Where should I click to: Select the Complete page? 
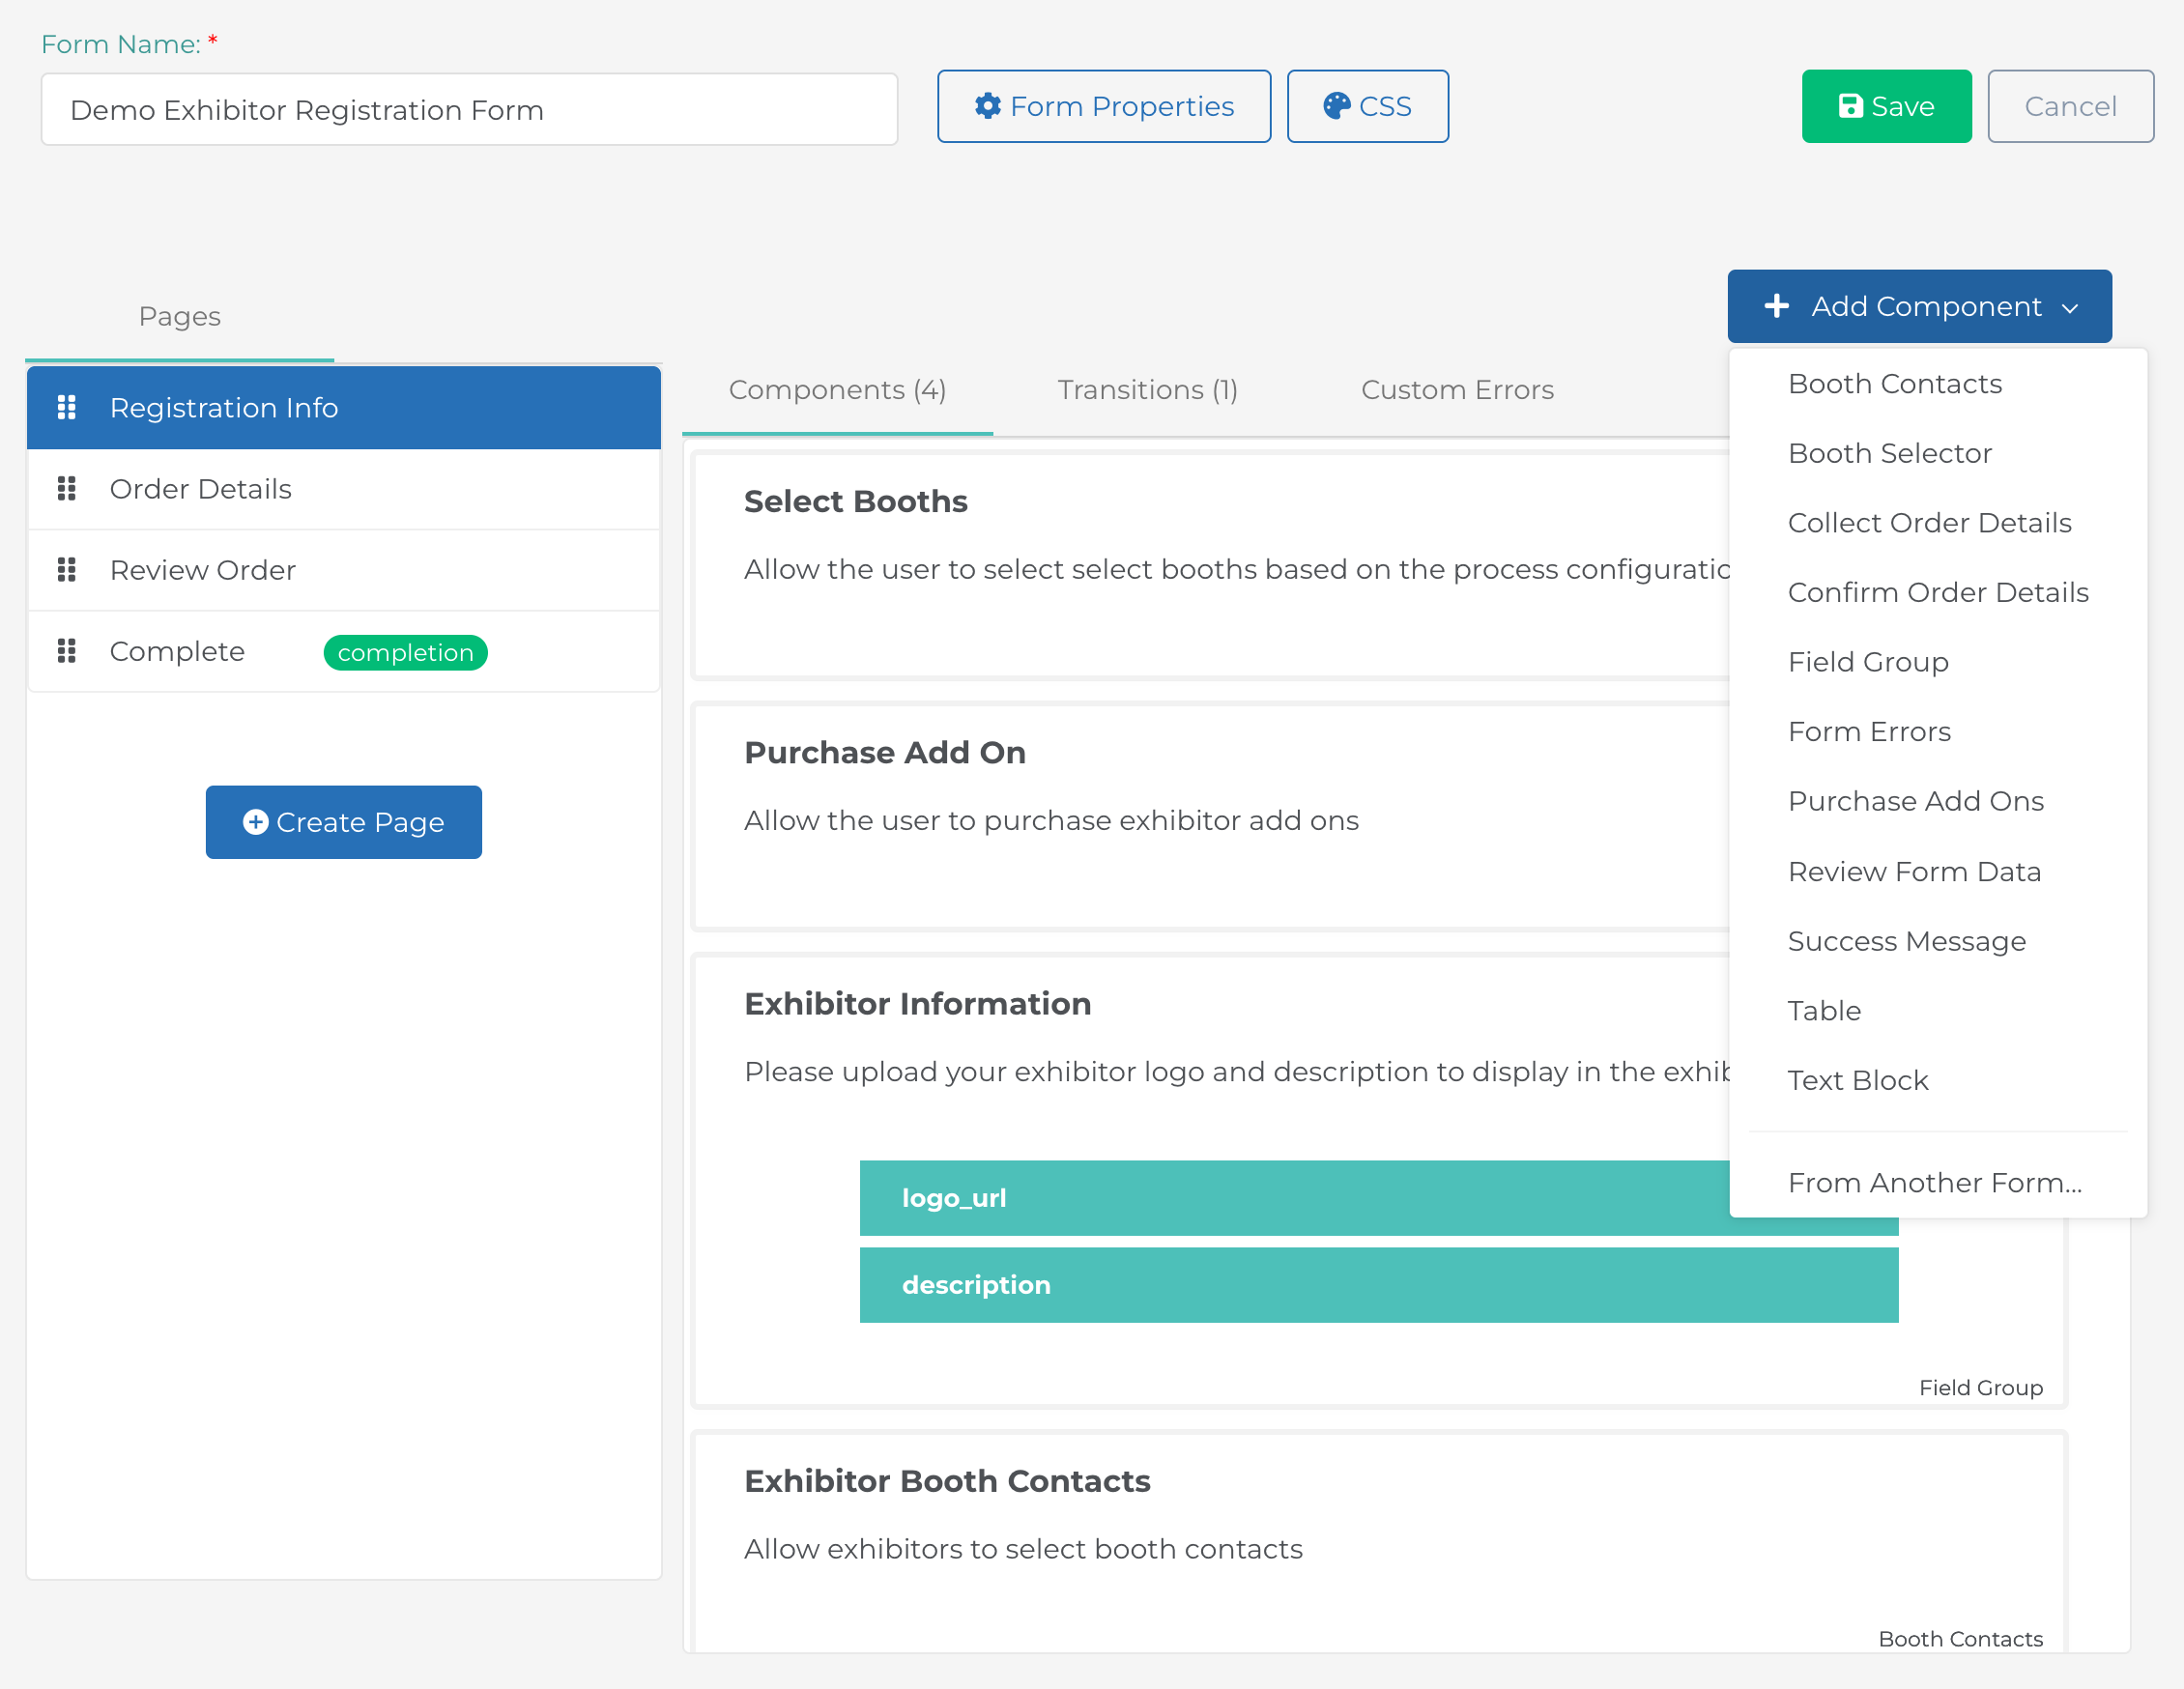[344, 651]
